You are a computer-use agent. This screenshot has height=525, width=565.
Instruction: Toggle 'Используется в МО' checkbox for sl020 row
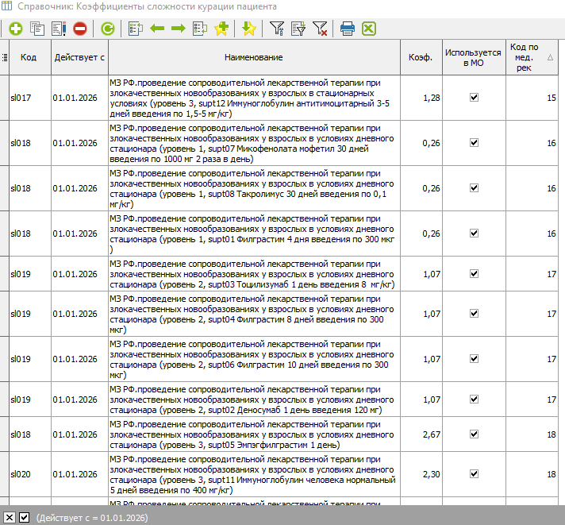click(474, 473)
